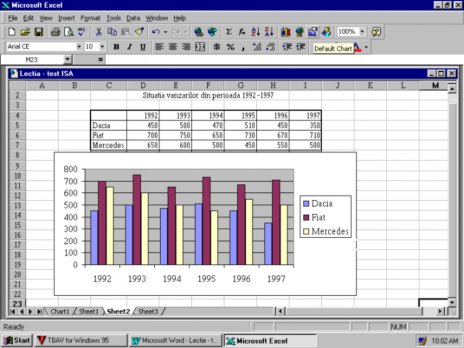This screenshot has width=464, height=348.
Task: Select the 1997 Fiat bar in chart
Action: click(276, 222)
